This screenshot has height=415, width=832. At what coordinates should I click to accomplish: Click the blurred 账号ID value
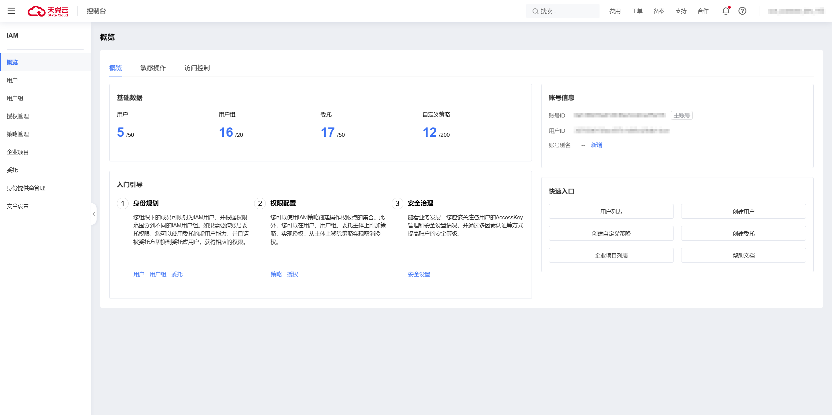pos(620,115)
